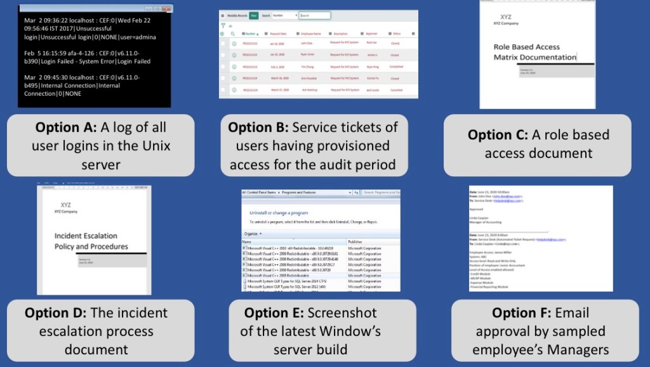Open the info icon for John Doe's record

234,43
